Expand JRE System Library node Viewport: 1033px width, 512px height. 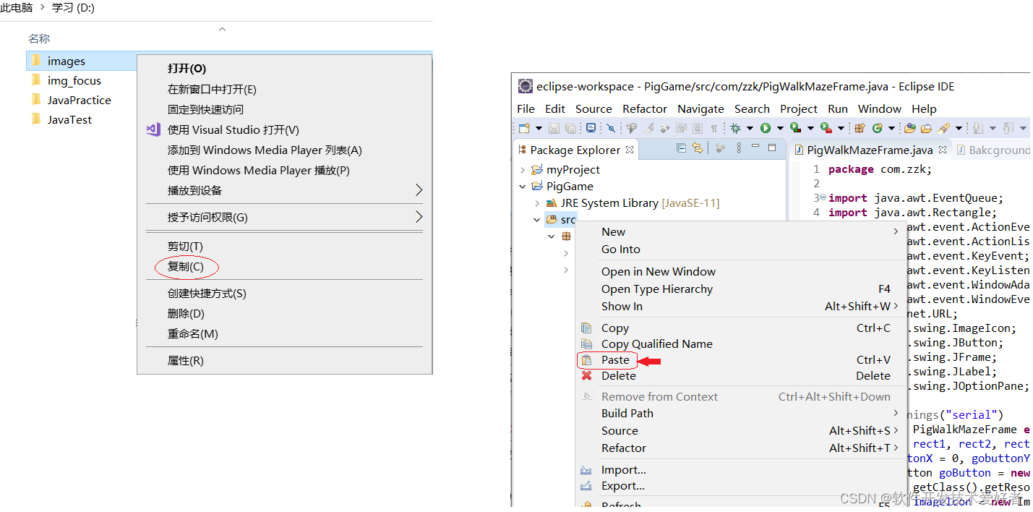pos(536,203)
